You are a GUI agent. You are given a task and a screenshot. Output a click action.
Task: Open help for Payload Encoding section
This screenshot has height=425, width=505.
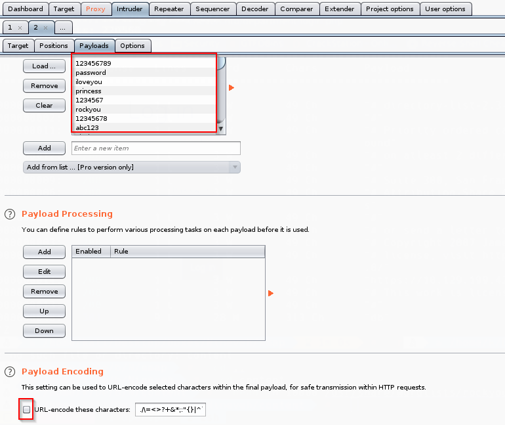10,372
